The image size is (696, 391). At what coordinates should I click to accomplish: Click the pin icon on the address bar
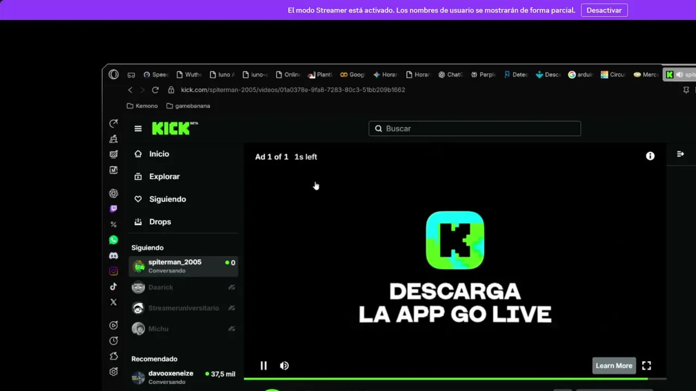(686, 90)
